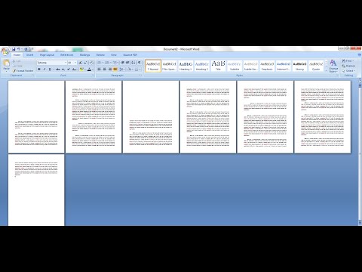Center the text
The height and width of the screenshot is (272, 362).
pyautogui.click(x=104, y=70)
